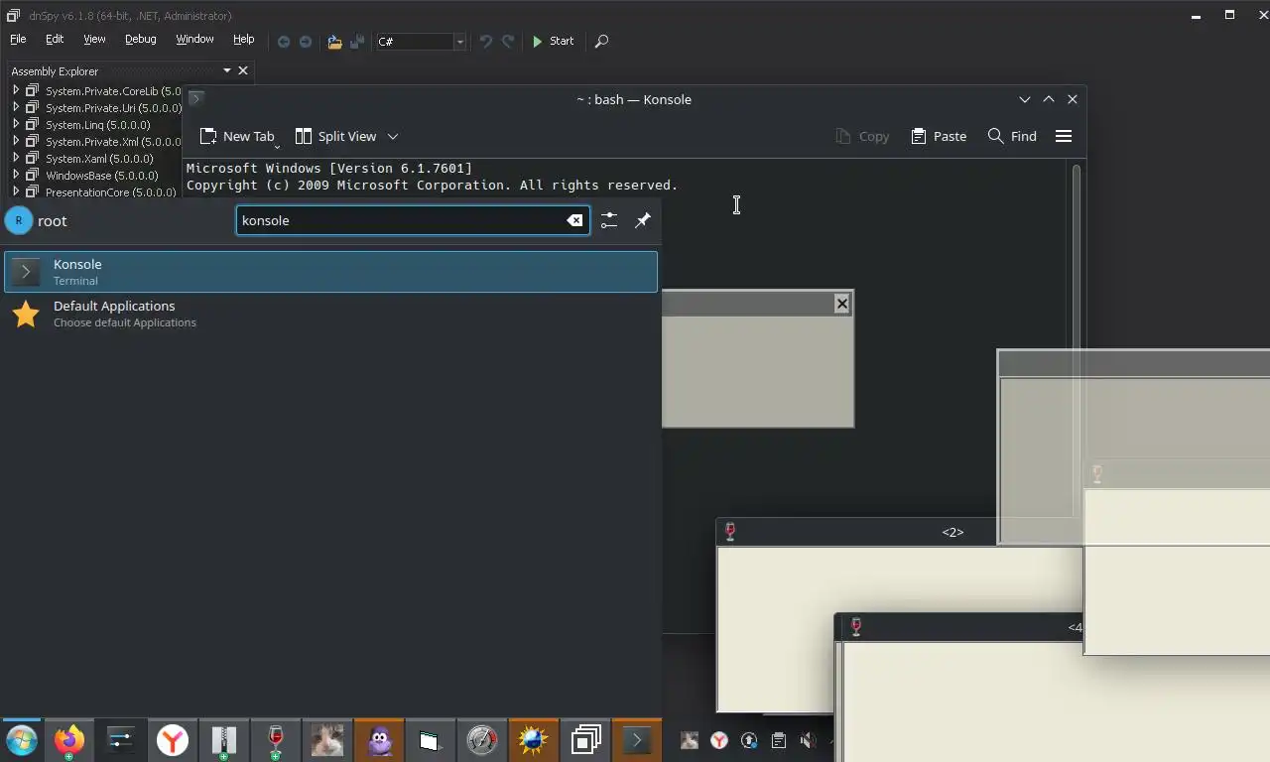
Task: Click Start debugging button in dnSpy
Action: pos(553,42)
